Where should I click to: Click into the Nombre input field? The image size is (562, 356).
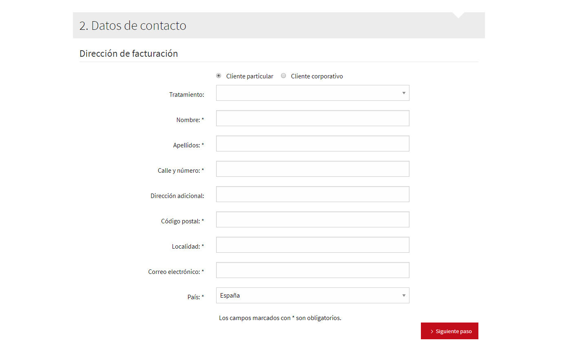pyautogui.click(x=312, y=118)
